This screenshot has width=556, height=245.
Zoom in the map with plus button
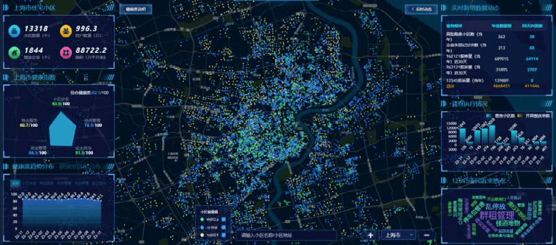370,235
